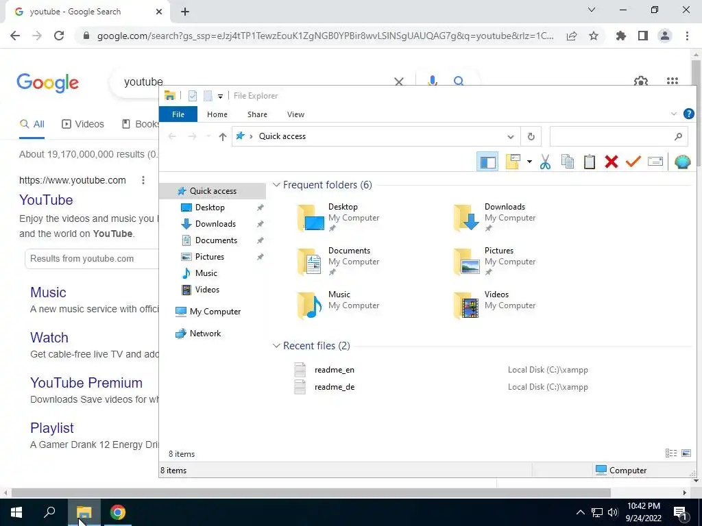Image resolution: width=702 pixels, height=526 pixels.
Task: Click the Windows Start button
Action: [x=16, y=512]
